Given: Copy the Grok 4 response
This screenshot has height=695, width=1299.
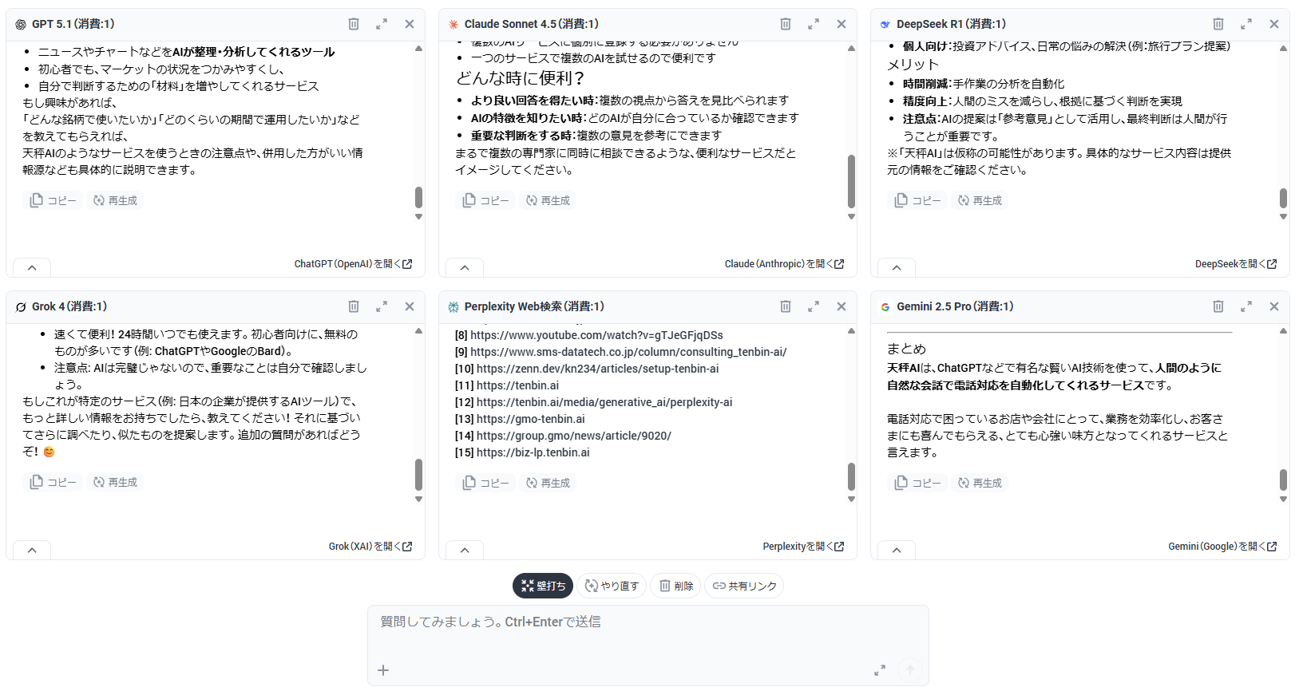Looking at the screenshot, I should [53, 482].
